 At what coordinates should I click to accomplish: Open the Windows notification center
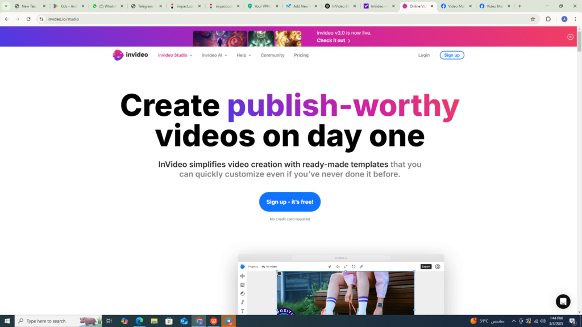pyautogui.click(x=573, y=321)
